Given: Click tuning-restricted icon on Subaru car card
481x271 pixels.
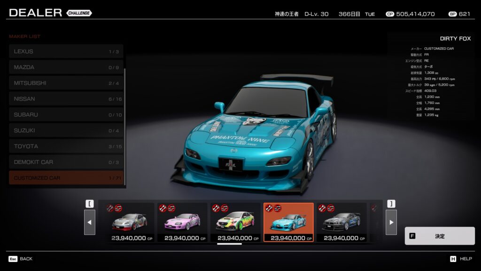Looking at the screenshot, I should pyautogui.click(x=216, y=208).
